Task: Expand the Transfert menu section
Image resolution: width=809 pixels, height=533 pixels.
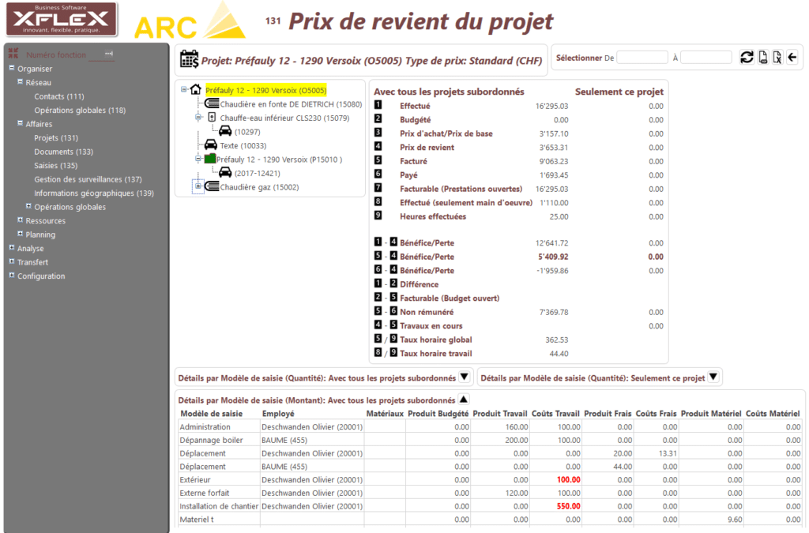Action: tap(11, 261)
